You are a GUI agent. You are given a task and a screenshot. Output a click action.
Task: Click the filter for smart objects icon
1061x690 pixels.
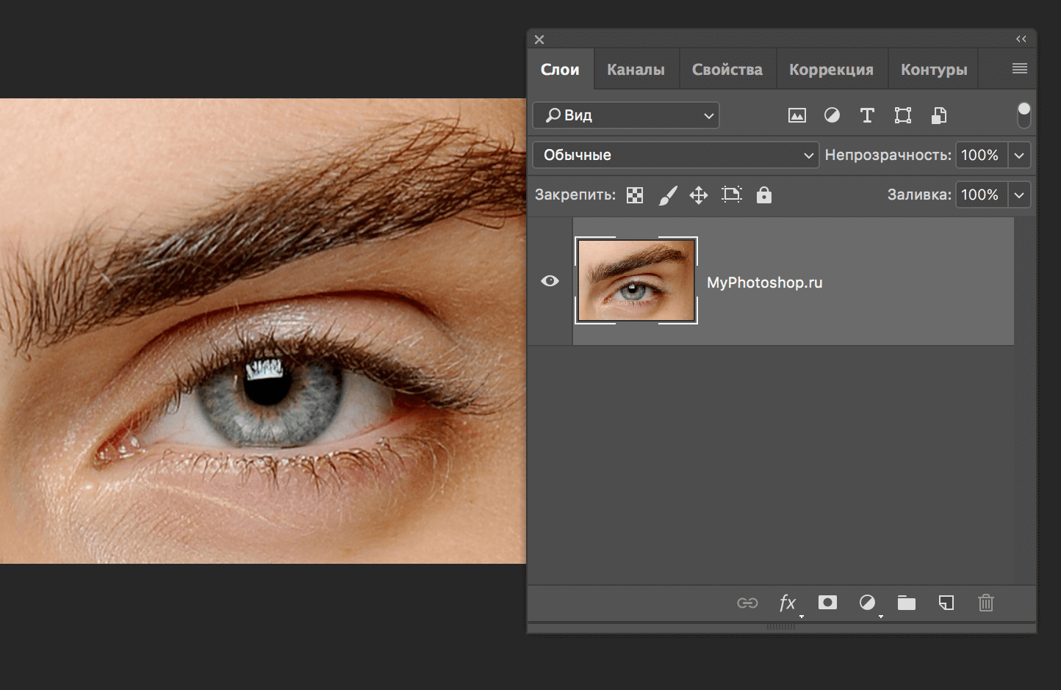coord(938,115)
